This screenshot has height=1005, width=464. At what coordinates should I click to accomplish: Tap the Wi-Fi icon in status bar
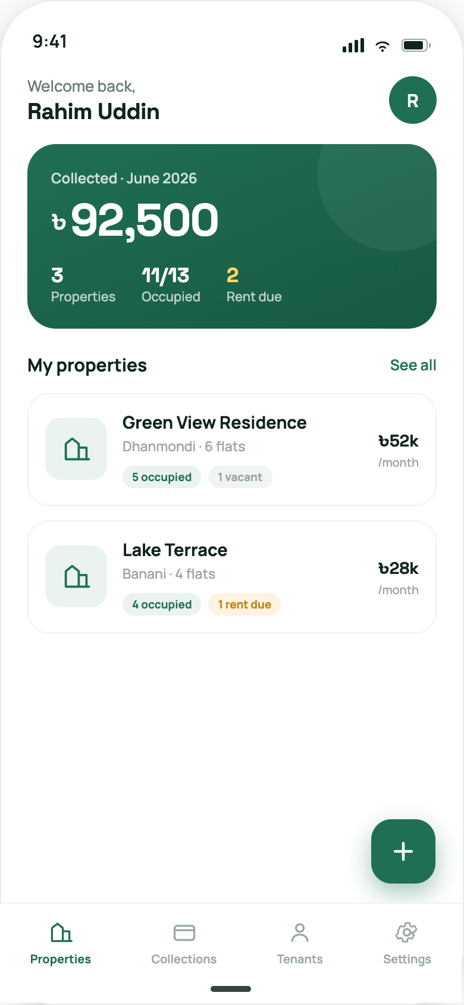click(x=383, y=46)
